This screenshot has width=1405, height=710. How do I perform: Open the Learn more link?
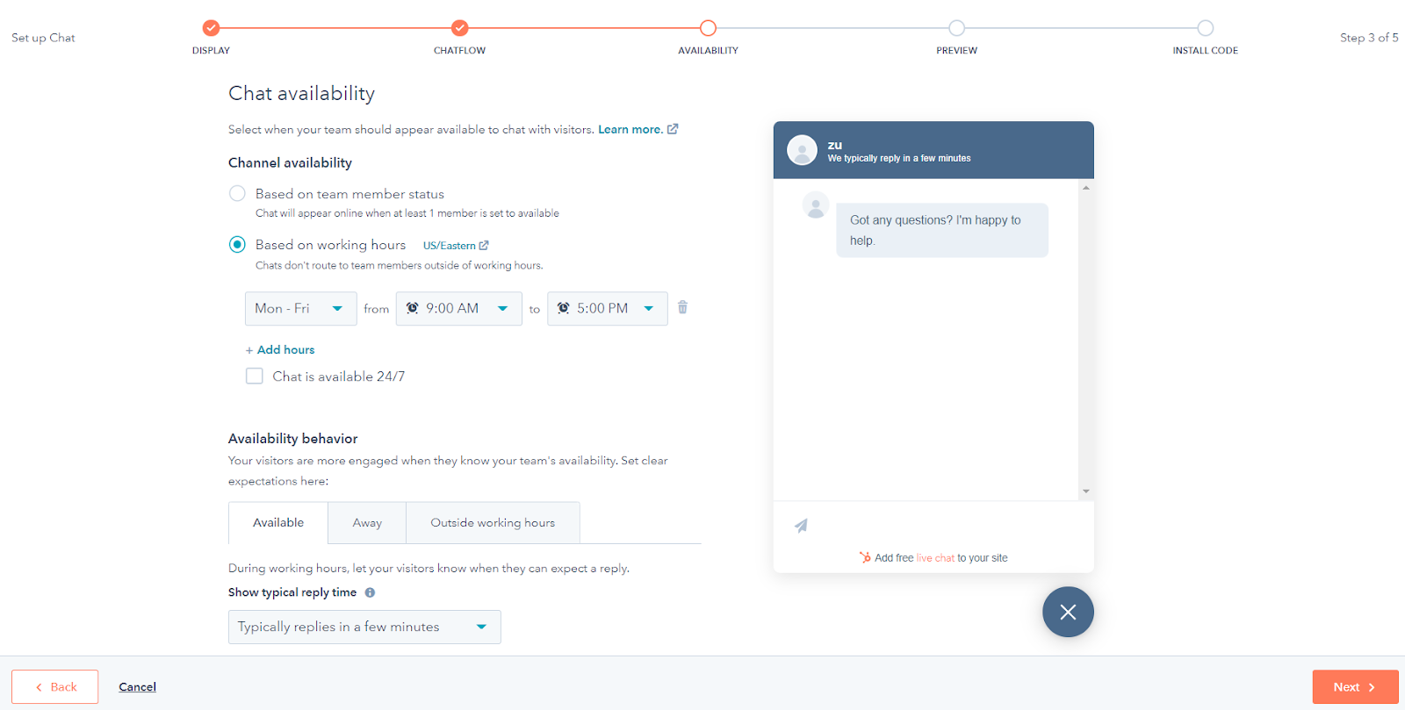630,129
